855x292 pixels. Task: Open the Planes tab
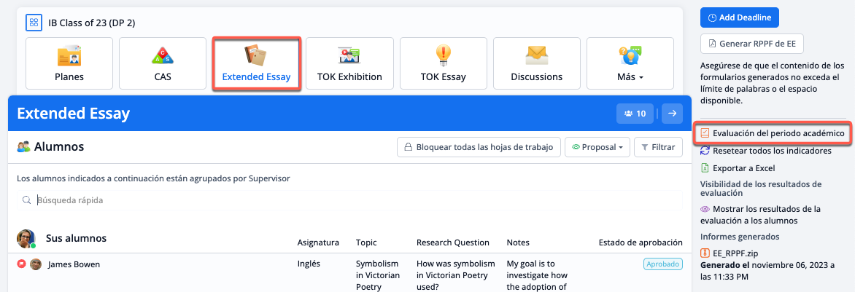tap(69, 63)
